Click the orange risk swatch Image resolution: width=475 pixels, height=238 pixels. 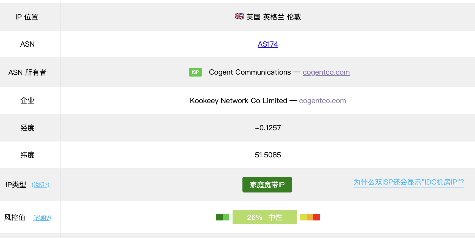point(310,217)
